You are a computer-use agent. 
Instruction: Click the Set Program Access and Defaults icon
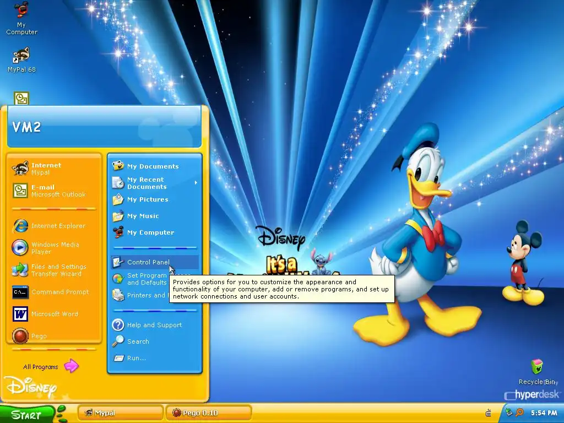(x=118, y=279)
